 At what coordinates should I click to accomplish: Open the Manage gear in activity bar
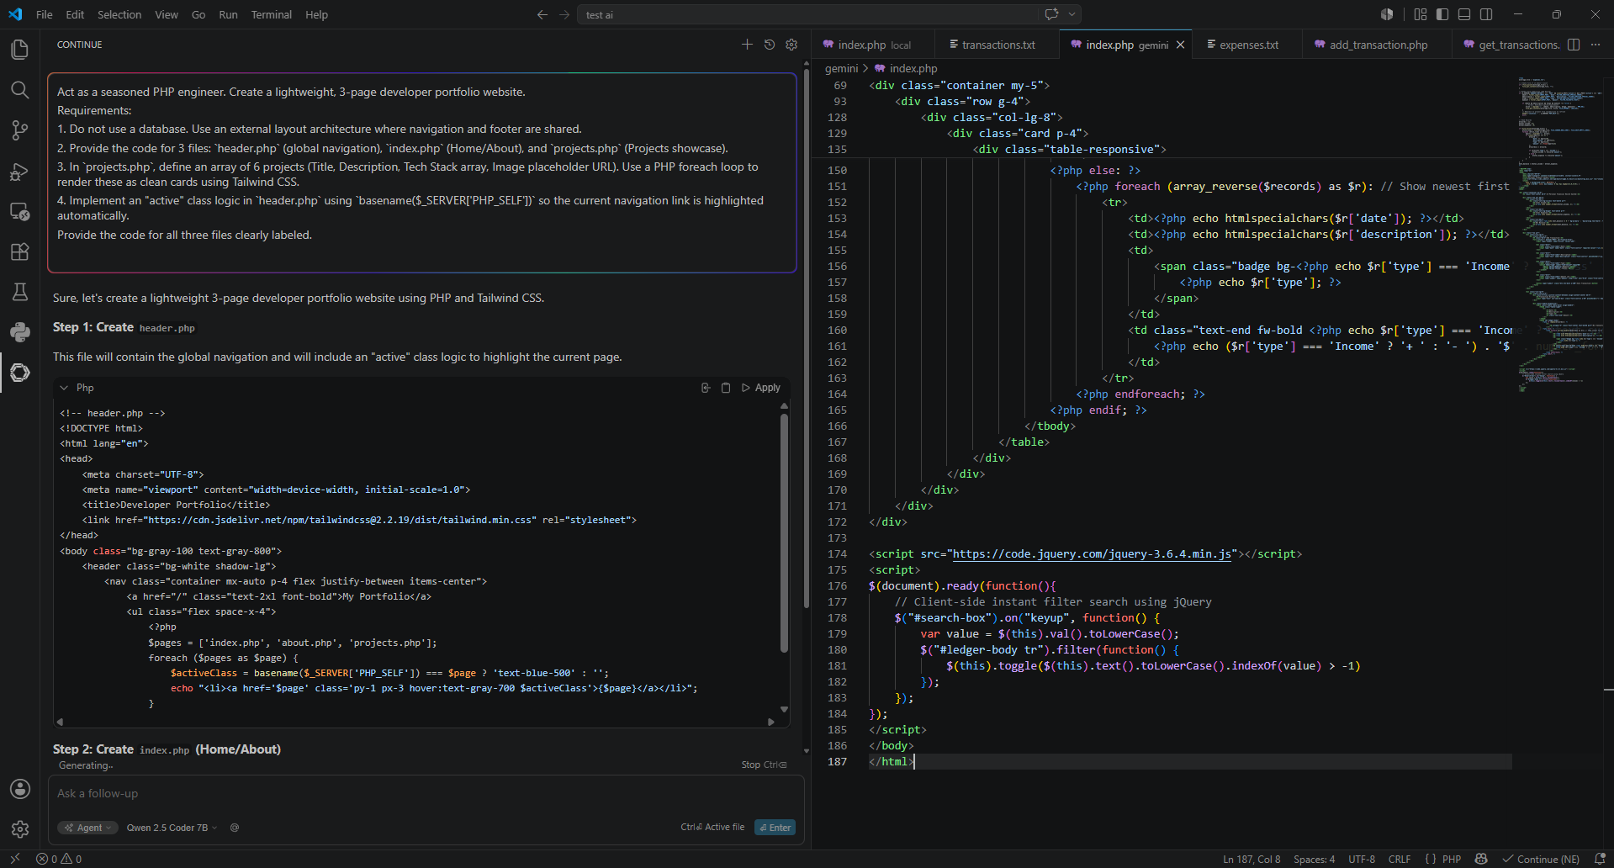(x=19, y=829)
